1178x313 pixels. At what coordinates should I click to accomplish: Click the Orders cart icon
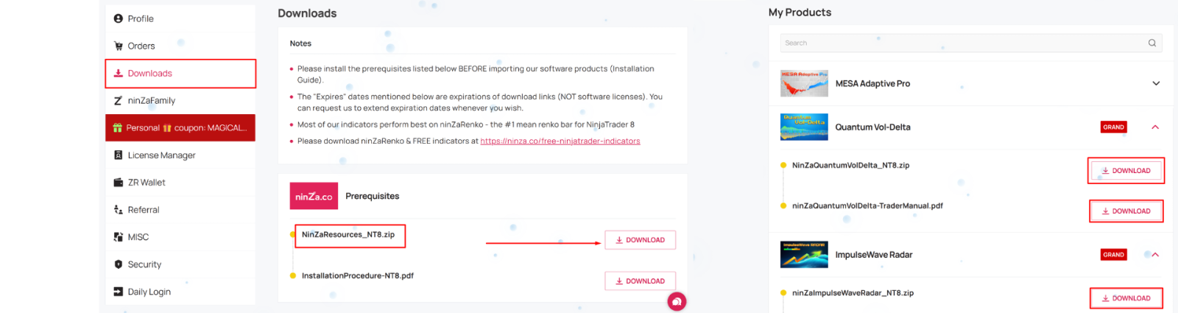click(118, 46)
